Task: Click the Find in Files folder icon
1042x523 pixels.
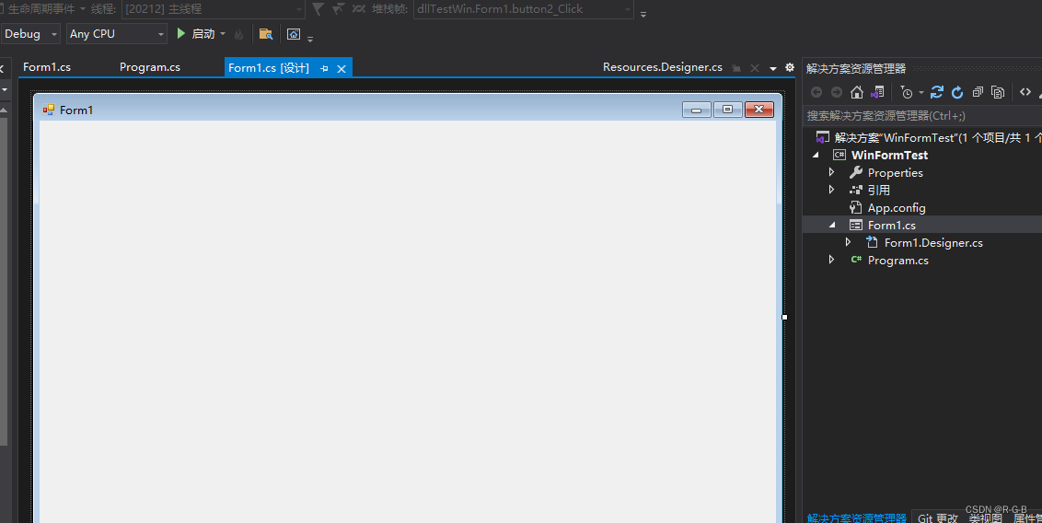Action: [266, 34]
